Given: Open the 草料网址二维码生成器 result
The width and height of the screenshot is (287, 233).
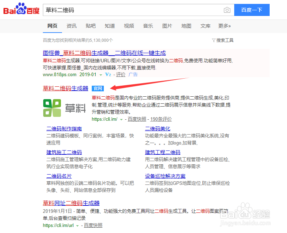Looking at the screenshot, I should point(71,203).
